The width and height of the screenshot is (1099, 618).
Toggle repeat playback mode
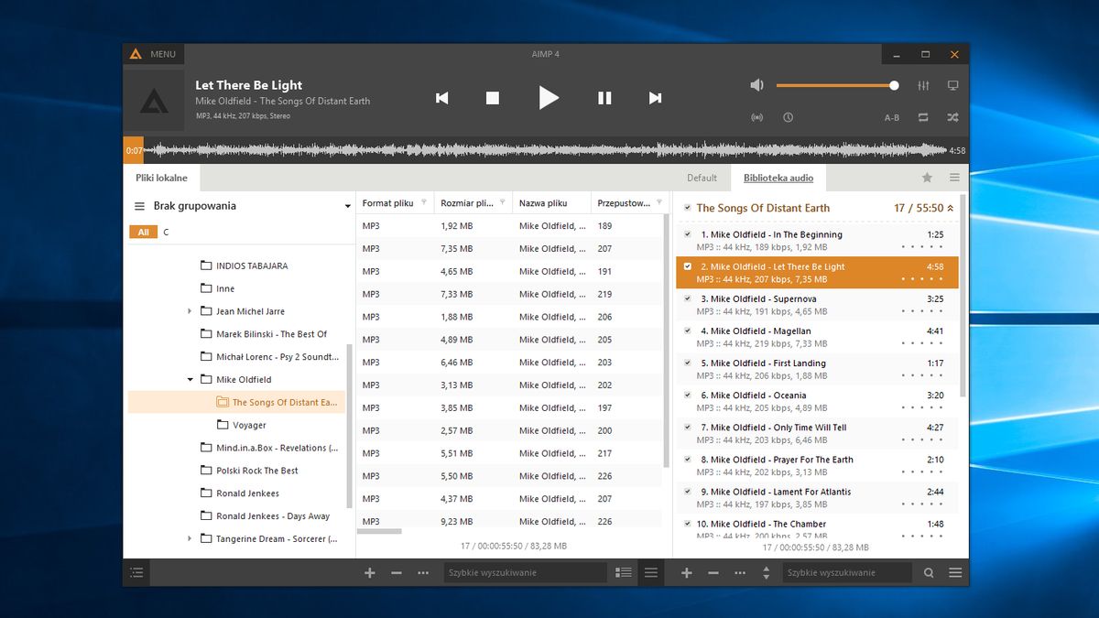tap(923, 117)
